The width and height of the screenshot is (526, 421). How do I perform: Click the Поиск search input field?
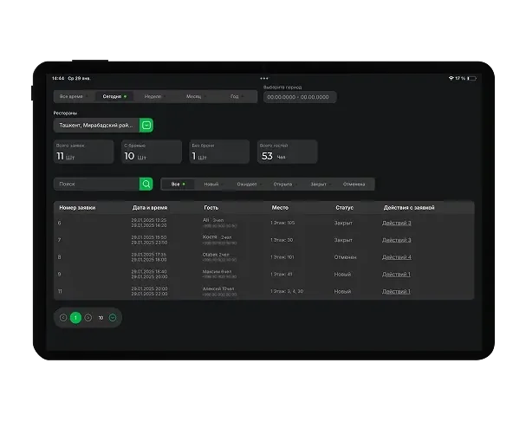click(x=96, y=184)
